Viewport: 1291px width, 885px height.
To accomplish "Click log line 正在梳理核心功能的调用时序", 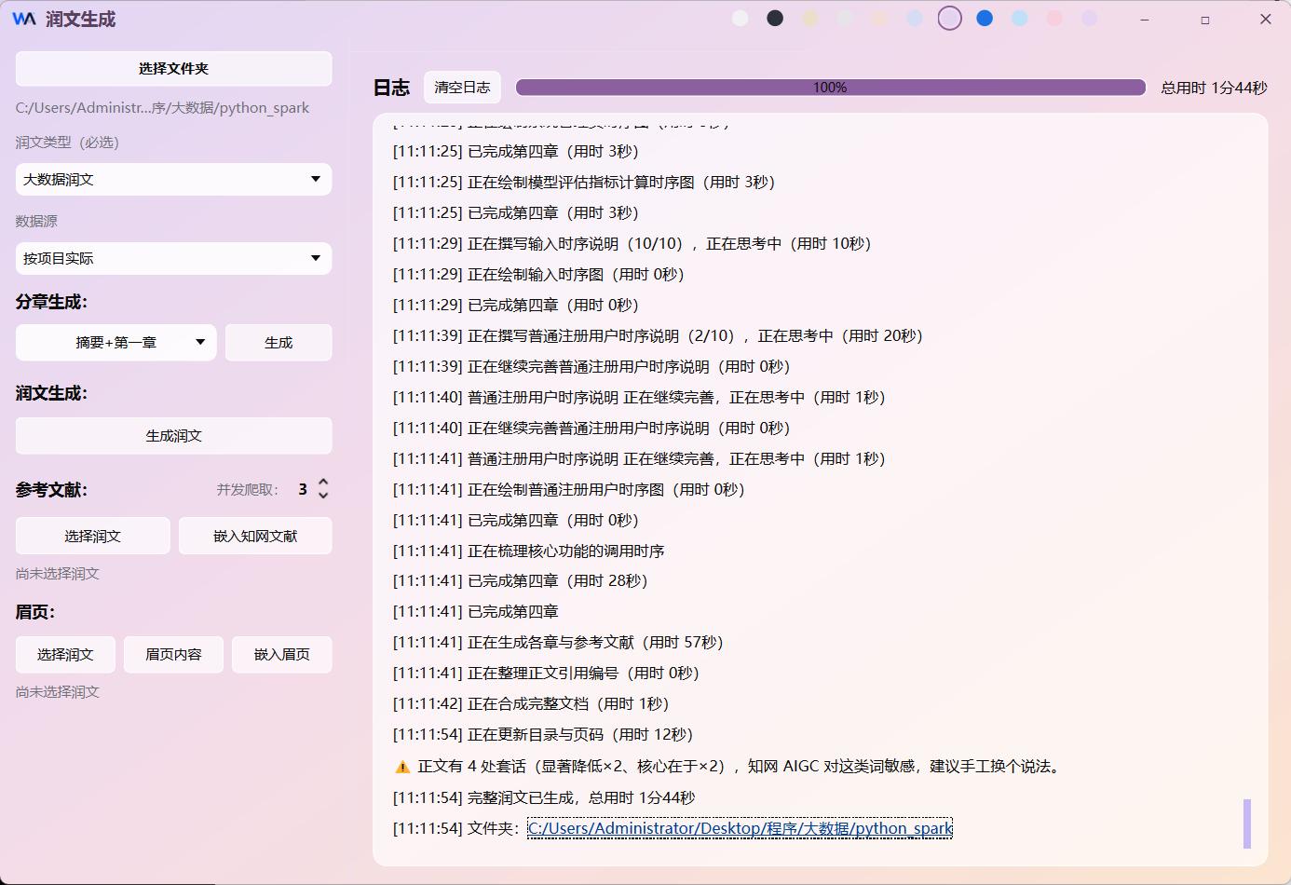I will (528, 551).
